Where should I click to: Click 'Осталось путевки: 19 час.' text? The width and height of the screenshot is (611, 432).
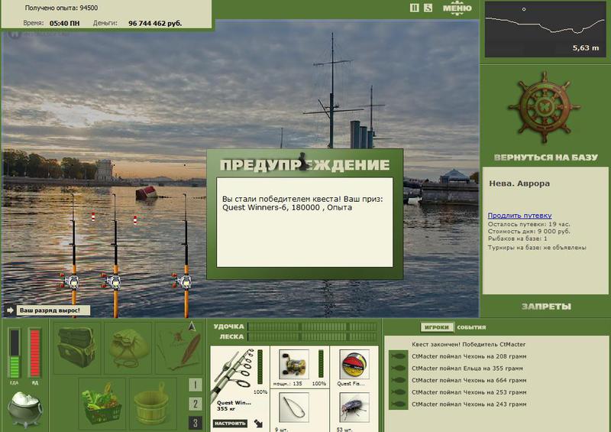tap(529, 224)
